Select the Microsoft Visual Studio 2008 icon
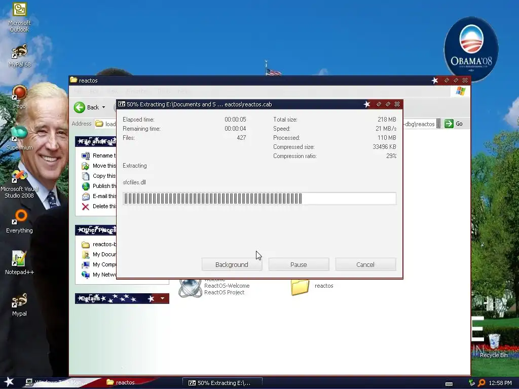Screen dimensions: 519x389 pyautogui.click(x=19, y=183)
